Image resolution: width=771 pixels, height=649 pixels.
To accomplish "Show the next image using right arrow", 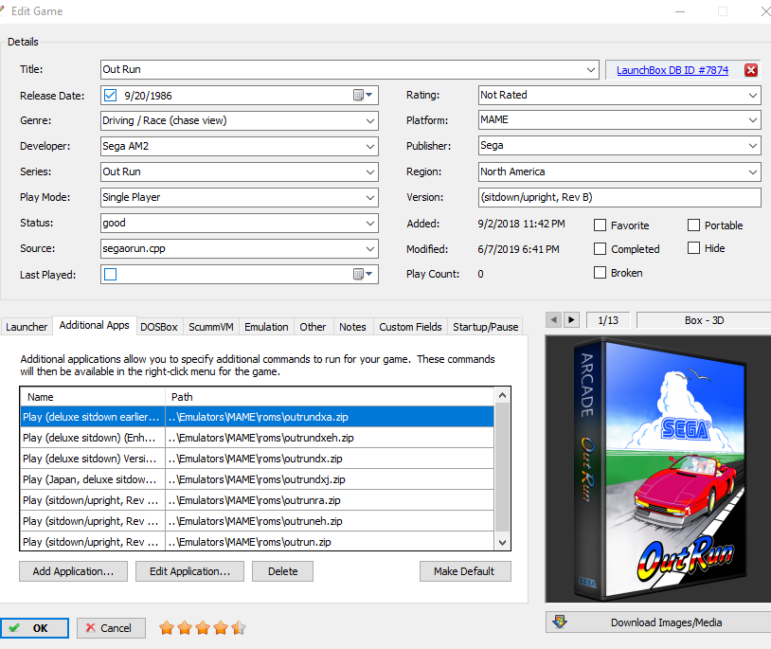I will click(571, 320).
